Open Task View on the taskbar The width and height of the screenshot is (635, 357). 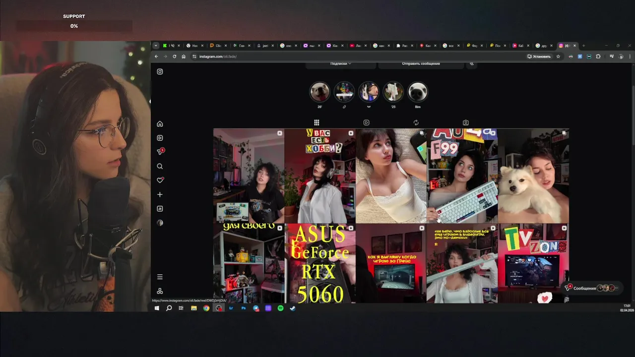point(181,308)
